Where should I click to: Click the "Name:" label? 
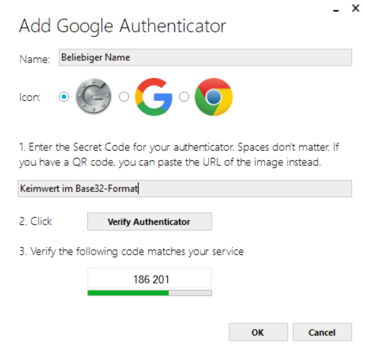34,59
